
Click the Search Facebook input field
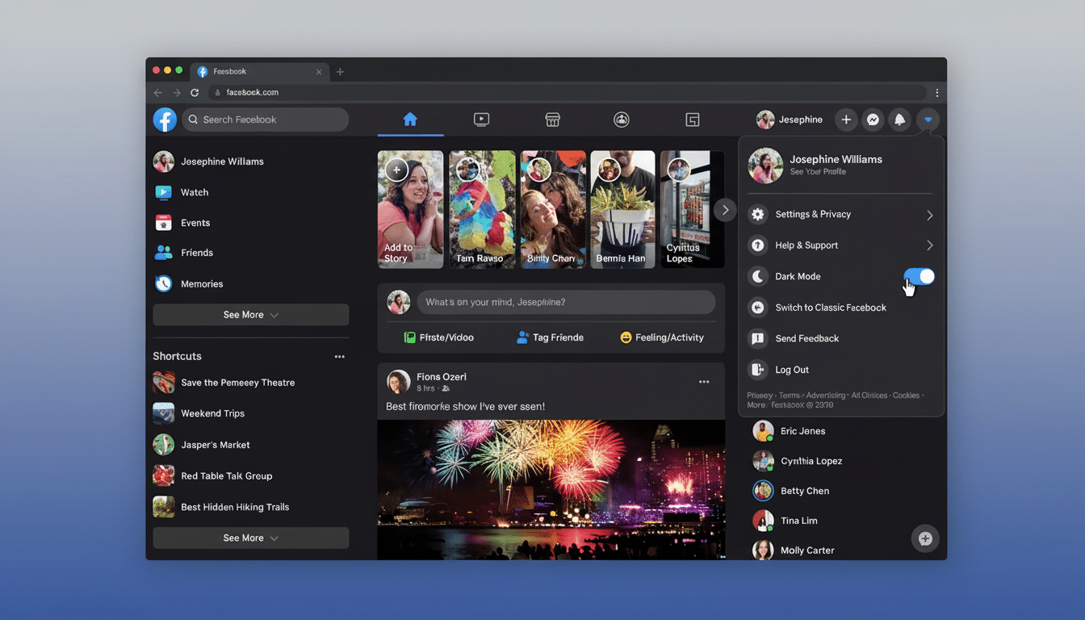click(265, 119)
